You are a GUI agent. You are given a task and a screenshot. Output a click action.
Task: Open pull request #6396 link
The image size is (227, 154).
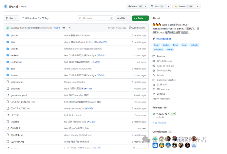[96, 62]
